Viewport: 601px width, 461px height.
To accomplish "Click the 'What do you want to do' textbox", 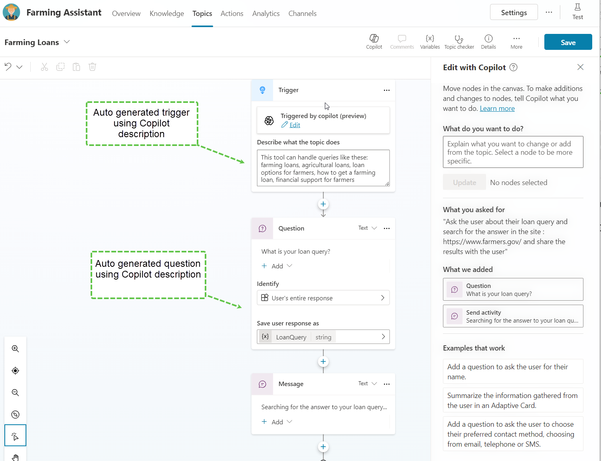I will (x=513, y=152).
